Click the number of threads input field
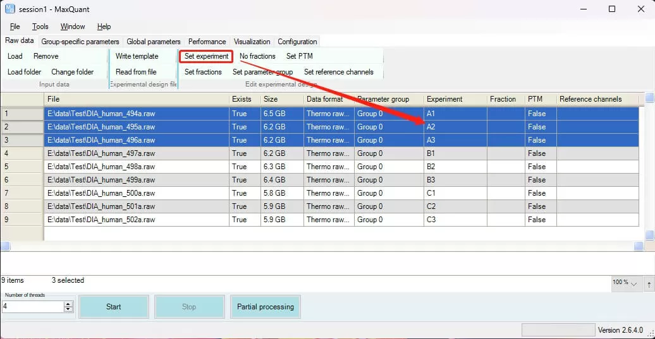Image resolution: width=655 pixels, height=339 pixels. [x=32, y=307]
